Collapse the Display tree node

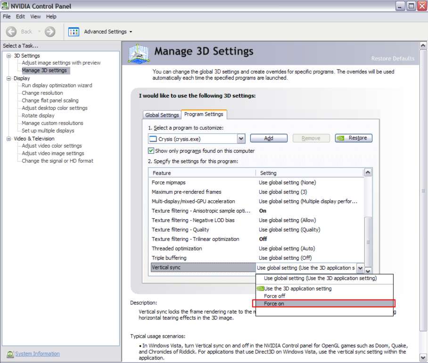pyautogui.click(x=9, y=78)
